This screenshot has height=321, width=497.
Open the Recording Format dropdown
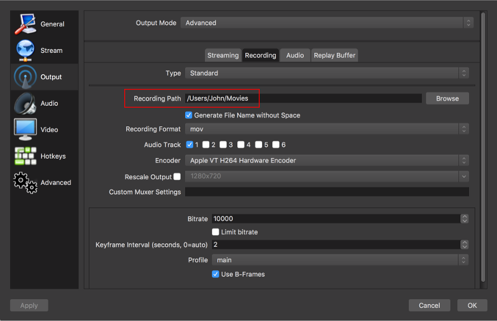pyautogui.click(x=326, y=129)
